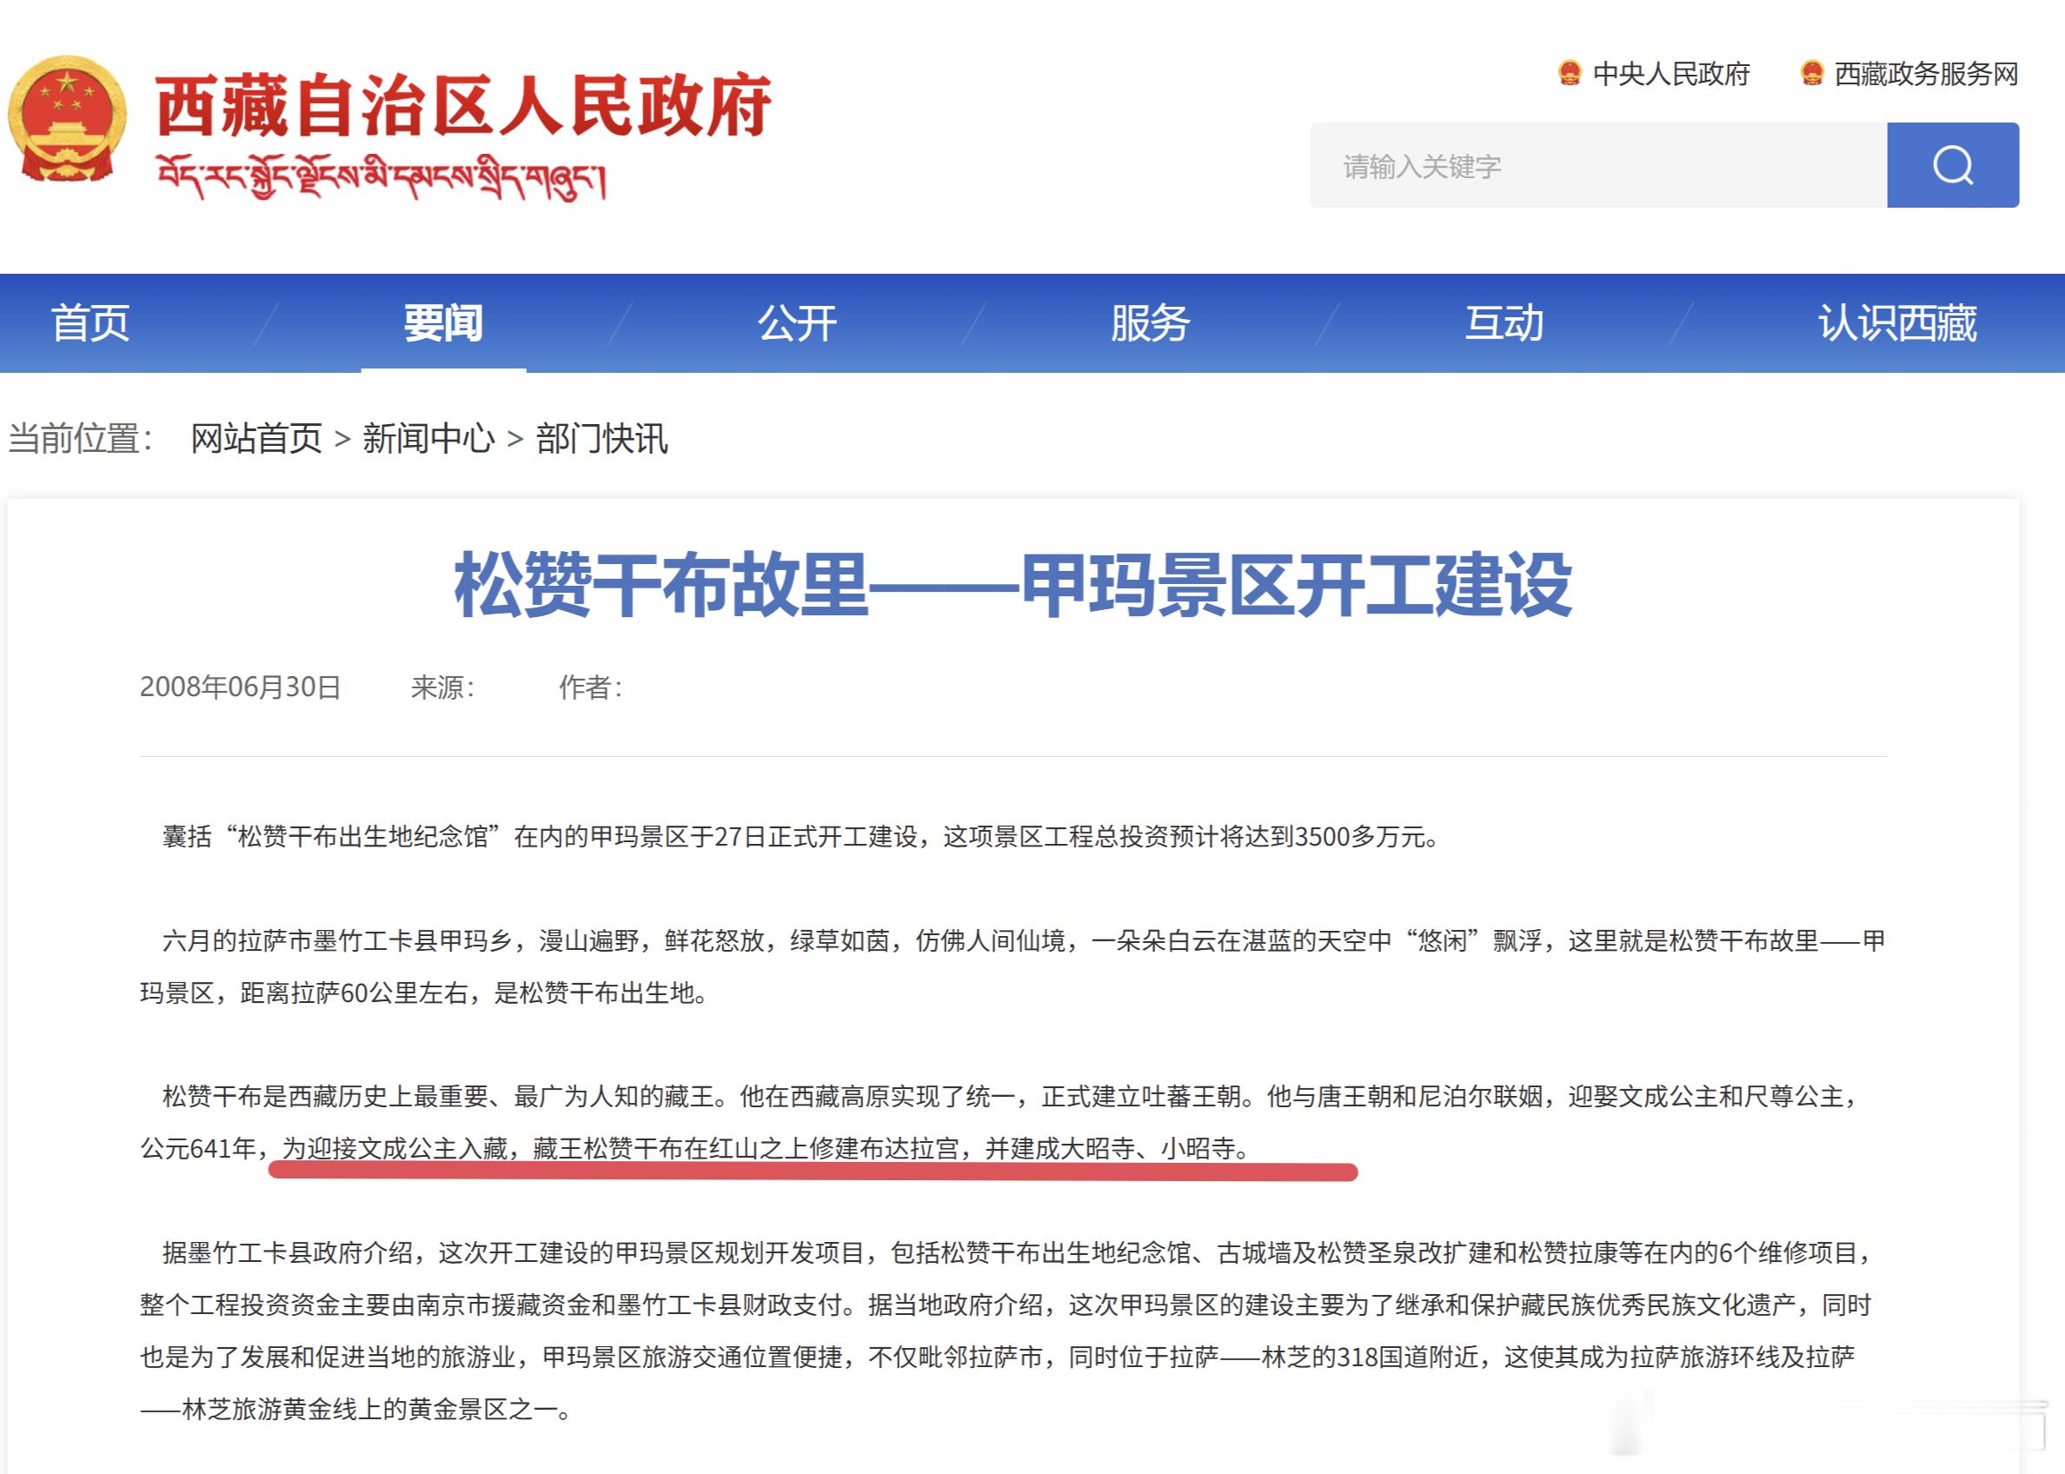The height and width of the screenshot is (1474, 2065).
Task: Open the 西藏政务服务网 link
Action: pos(1925,74)
